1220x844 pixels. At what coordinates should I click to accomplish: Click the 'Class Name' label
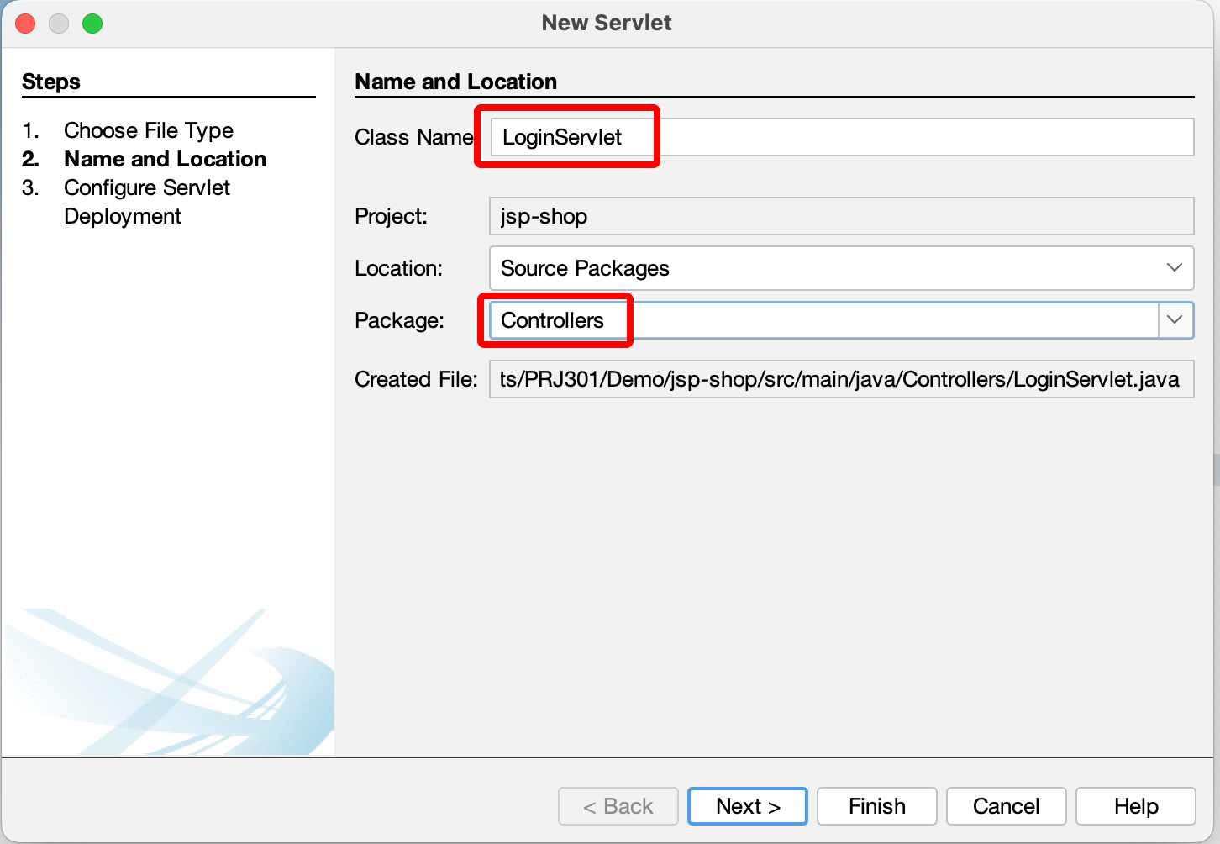(414, 137)
